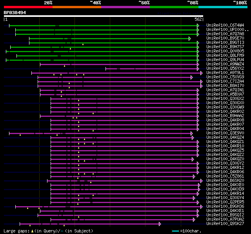Click the arrowhead ending the C5XVG9 alignment bar
The height and width of the screenshot is (234, 251).
click(x=192, y=77)
